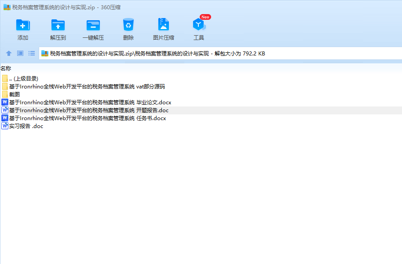Click the 一键解压 one-click extract icon

coord(93,25)
